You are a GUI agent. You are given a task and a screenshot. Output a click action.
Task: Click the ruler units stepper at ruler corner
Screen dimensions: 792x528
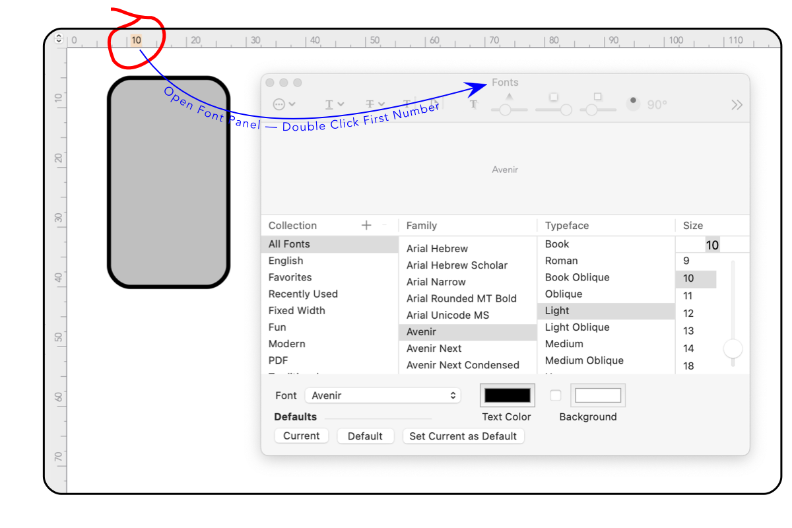tap(59, 39)
